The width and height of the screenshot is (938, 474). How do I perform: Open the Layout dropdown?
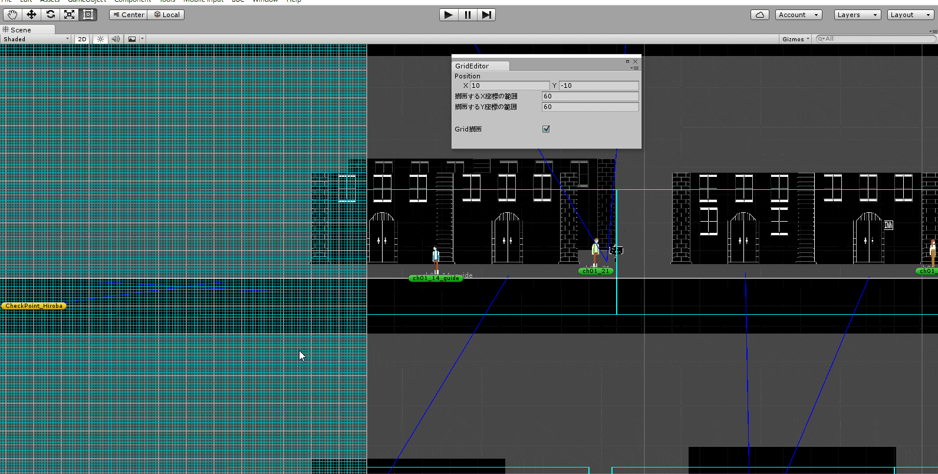click(x=910, y=15)
